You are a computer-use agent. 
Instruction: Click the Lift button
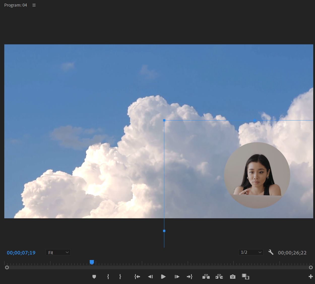coord(206,277)
